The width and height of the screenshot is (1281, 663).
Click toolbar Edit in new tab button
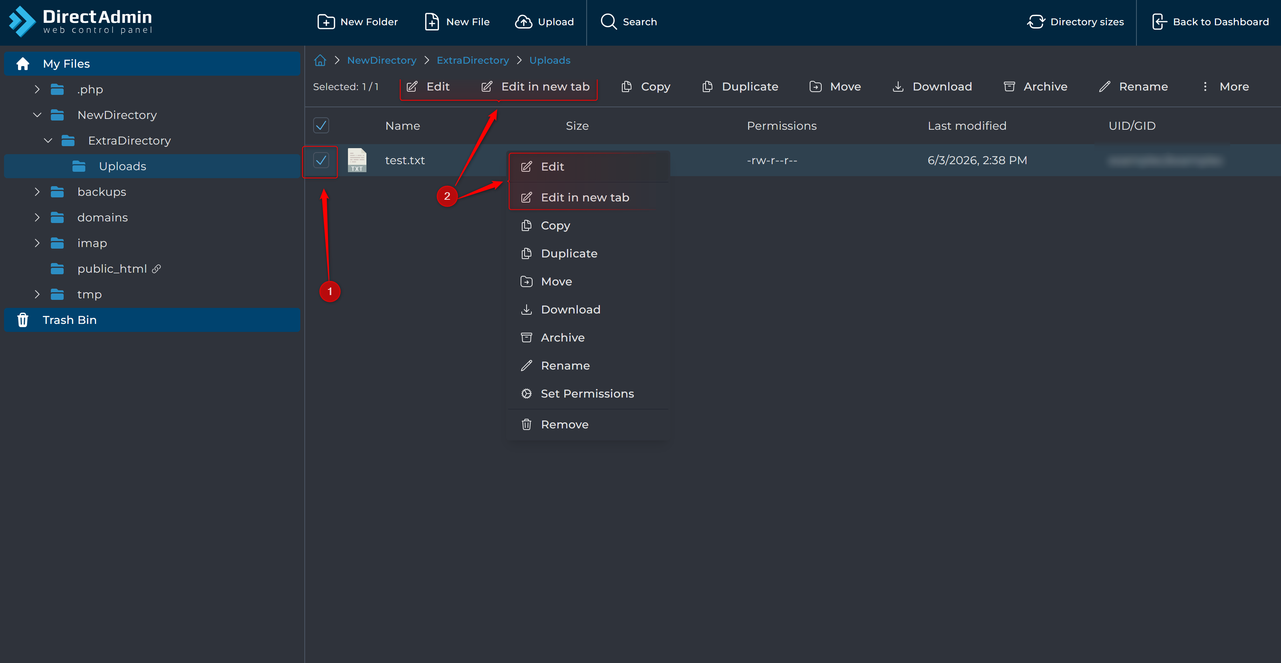[x=535, y=86]
